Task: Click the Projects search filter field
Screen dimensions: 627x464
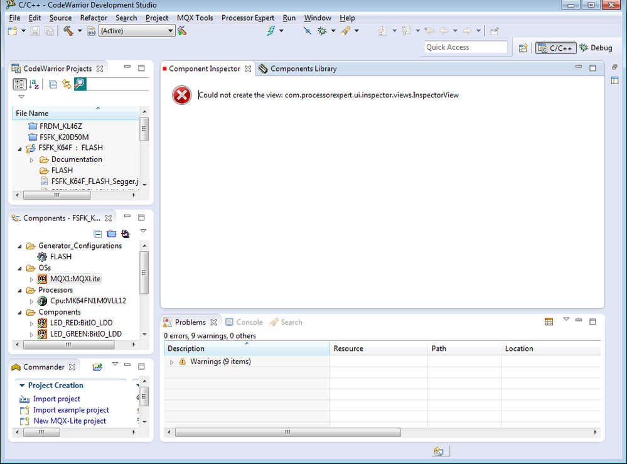Action: click(x=117, y=84)
